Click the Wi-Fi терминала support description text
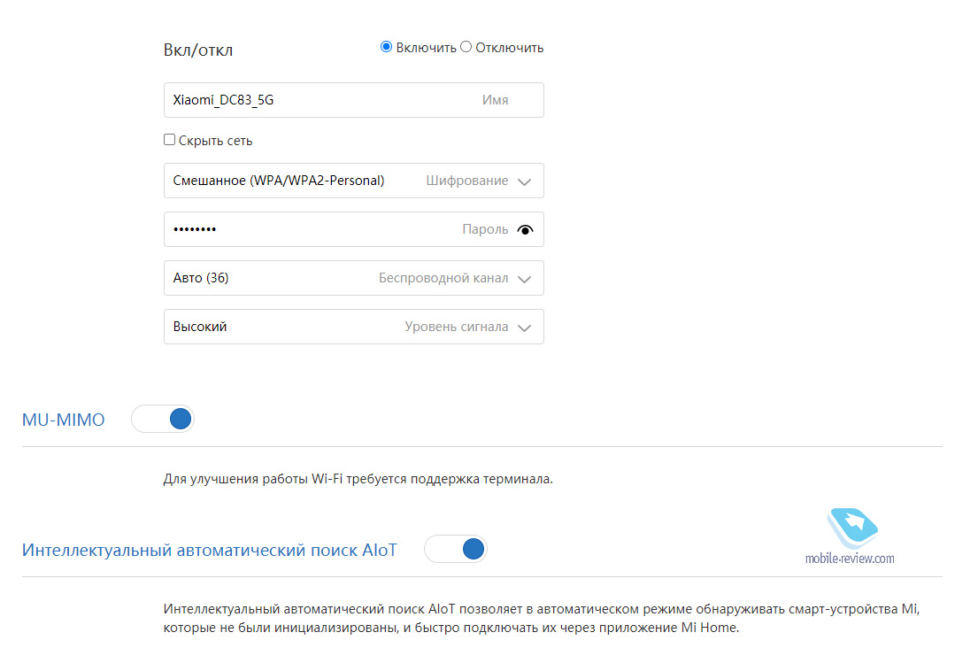The image size is (978, 671). 358,479
